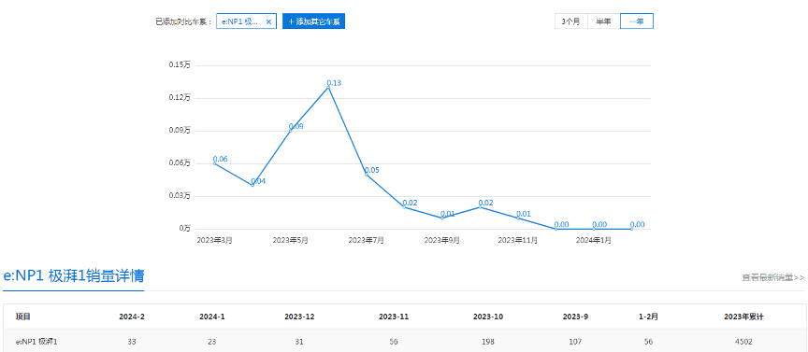Click the 0.06 data point label
This screenshot has width=808, height=352.
[x=220, y=159]
